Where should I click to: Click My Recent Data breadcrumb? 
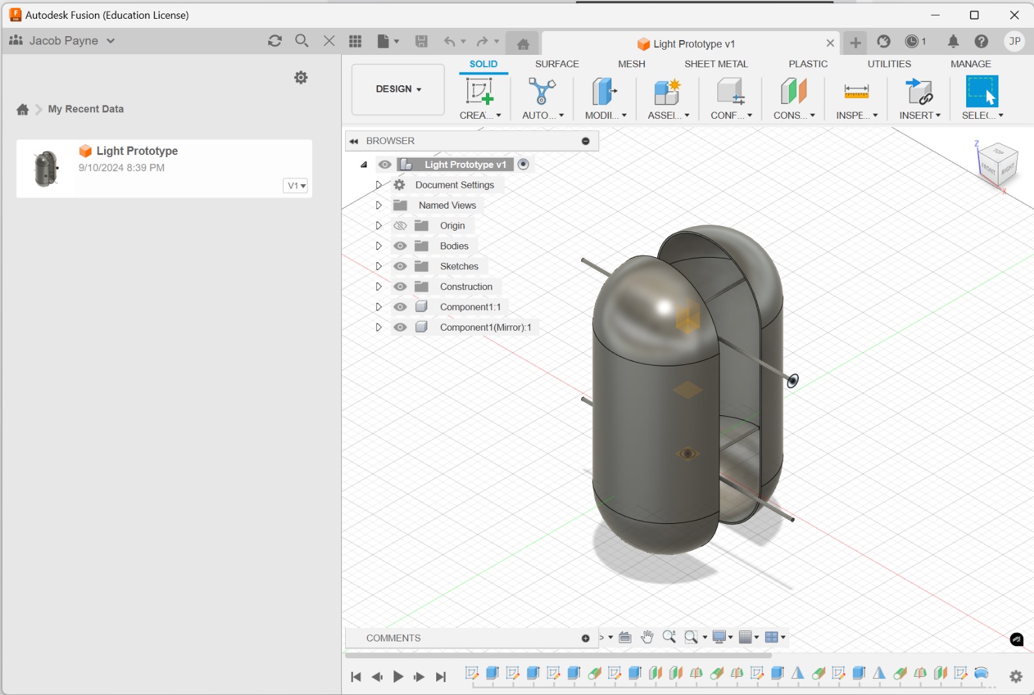(x=85, y=109)
